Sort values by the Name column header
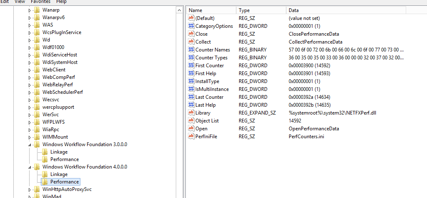This screenshot has width=427, height=198. click(211, 10)
